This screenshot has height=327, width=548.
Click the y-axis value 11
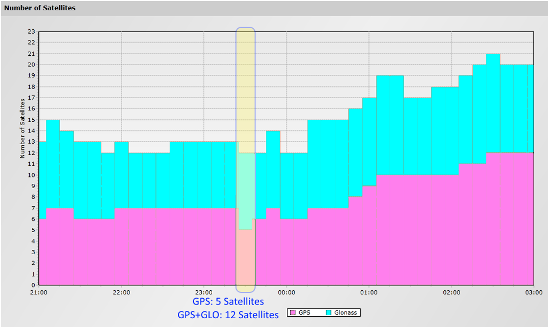pos(32,164)
